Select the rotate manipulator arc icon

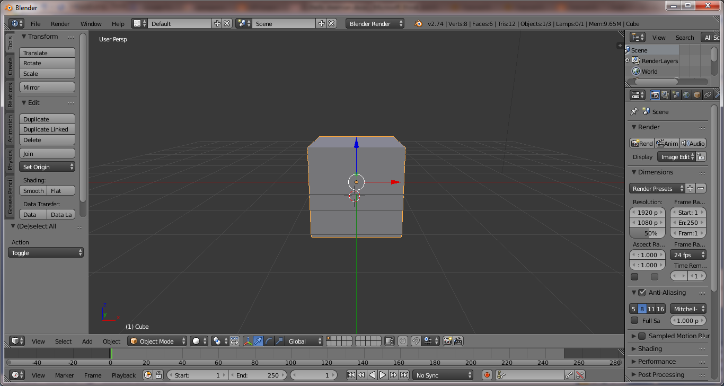click(269, 341)
